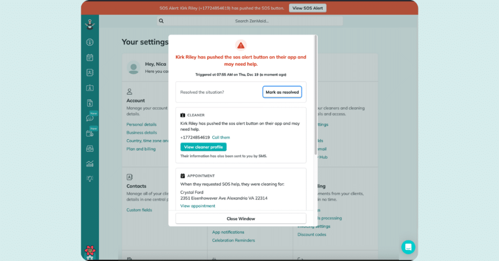Open View cleaner profile

203,147
